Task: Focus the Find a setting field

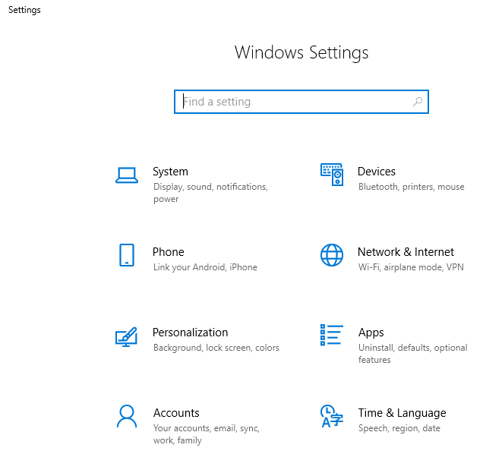Action: [301, 102]
